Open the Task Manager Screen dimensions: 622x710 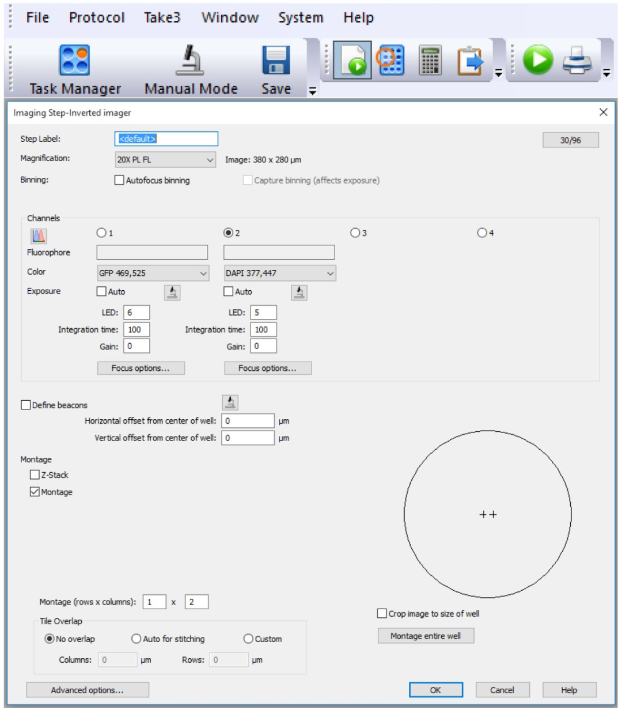(x=75, y=61)
